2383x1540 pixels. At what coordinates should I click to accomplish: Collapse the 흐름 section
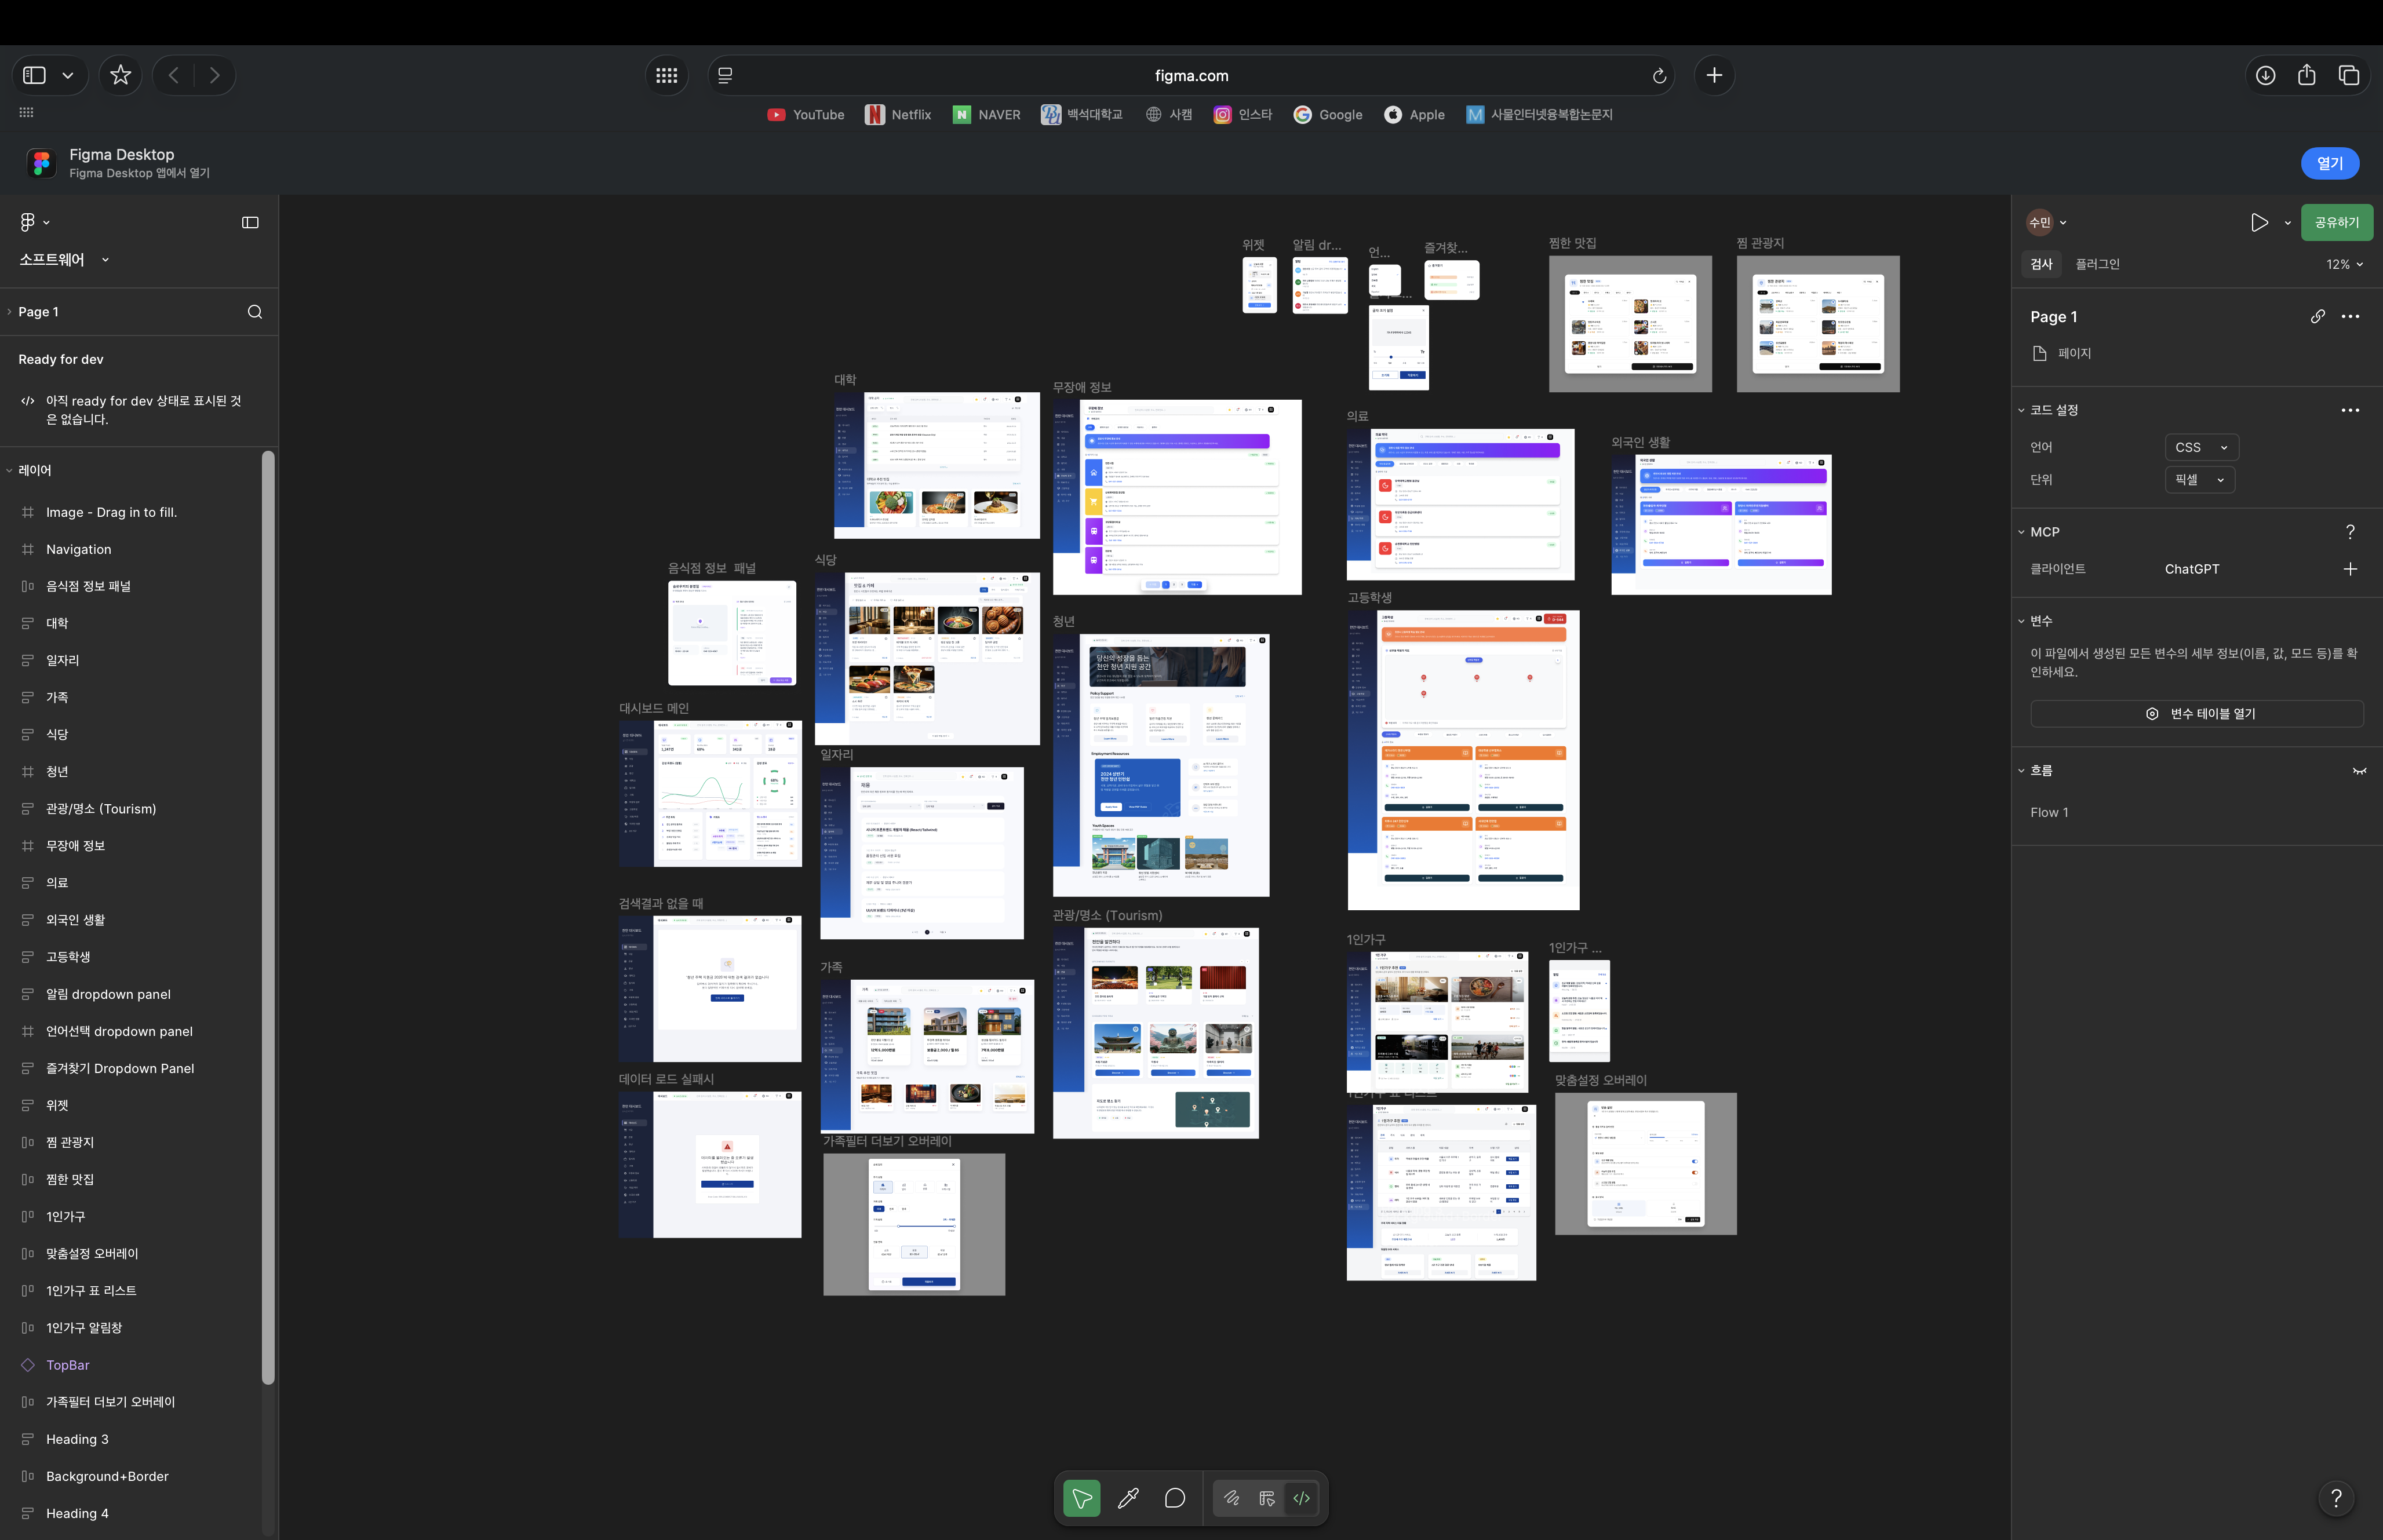(2020, 771)
